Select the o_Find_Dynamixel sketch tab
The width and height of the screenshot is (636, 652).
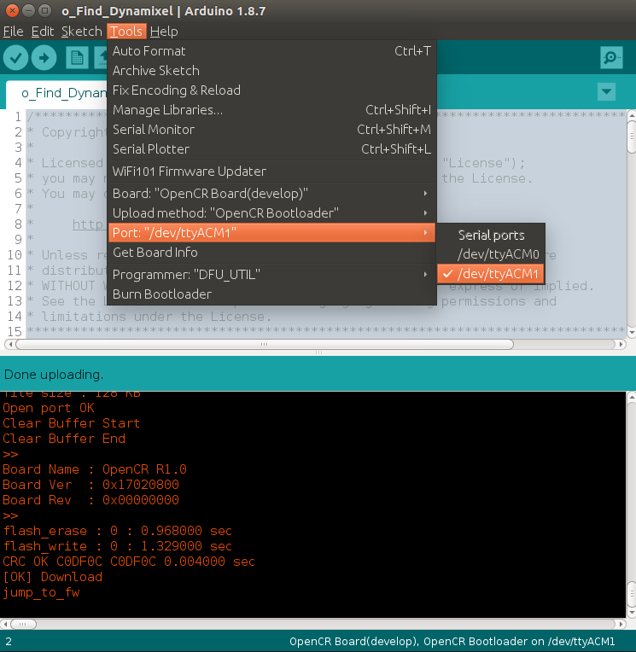[x=60, y=93]
